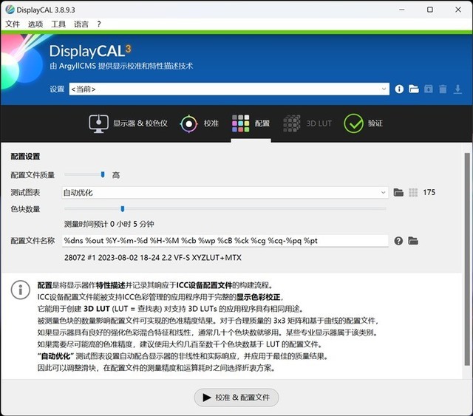This screenshot has width=473, height=416.
Task: Switch to the 校准 tab
Action: click(199, 123)
